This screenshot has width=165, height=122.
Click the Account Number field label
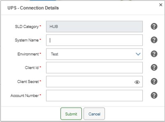pos(25,96)
